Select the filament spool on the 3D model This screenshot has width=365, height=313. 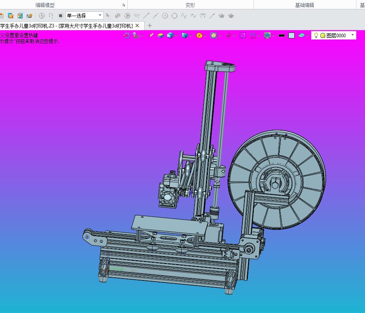(277, 180)
